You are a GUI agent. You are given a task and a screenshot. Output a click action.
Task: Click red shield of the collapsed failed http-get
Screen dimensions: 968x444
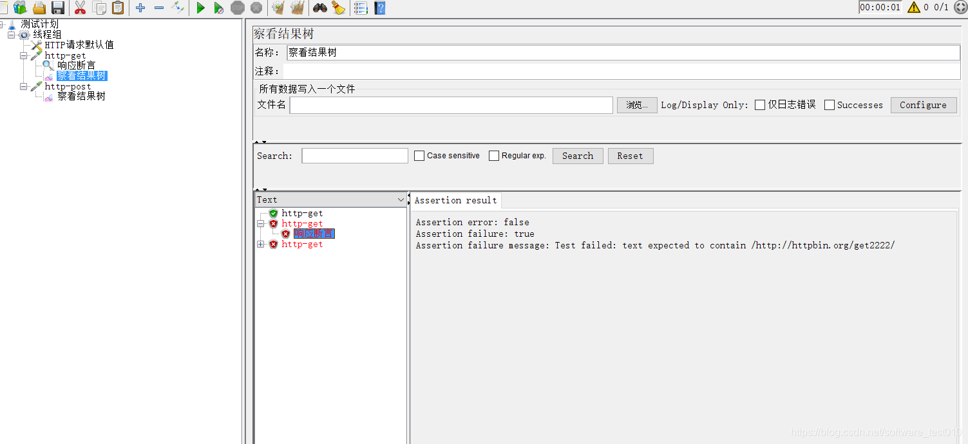coord(273,244)
